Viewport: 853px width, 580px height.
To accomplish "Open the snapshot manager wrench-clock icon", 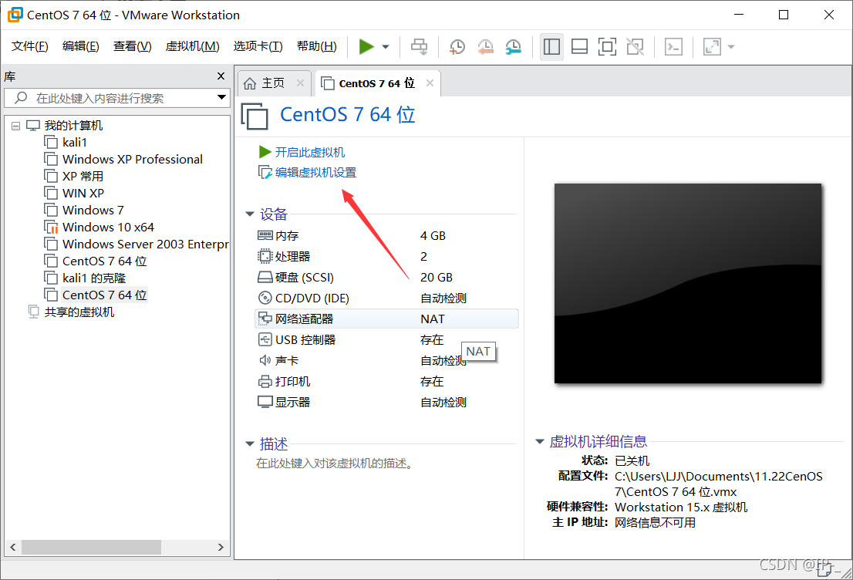I will [513, 47].
